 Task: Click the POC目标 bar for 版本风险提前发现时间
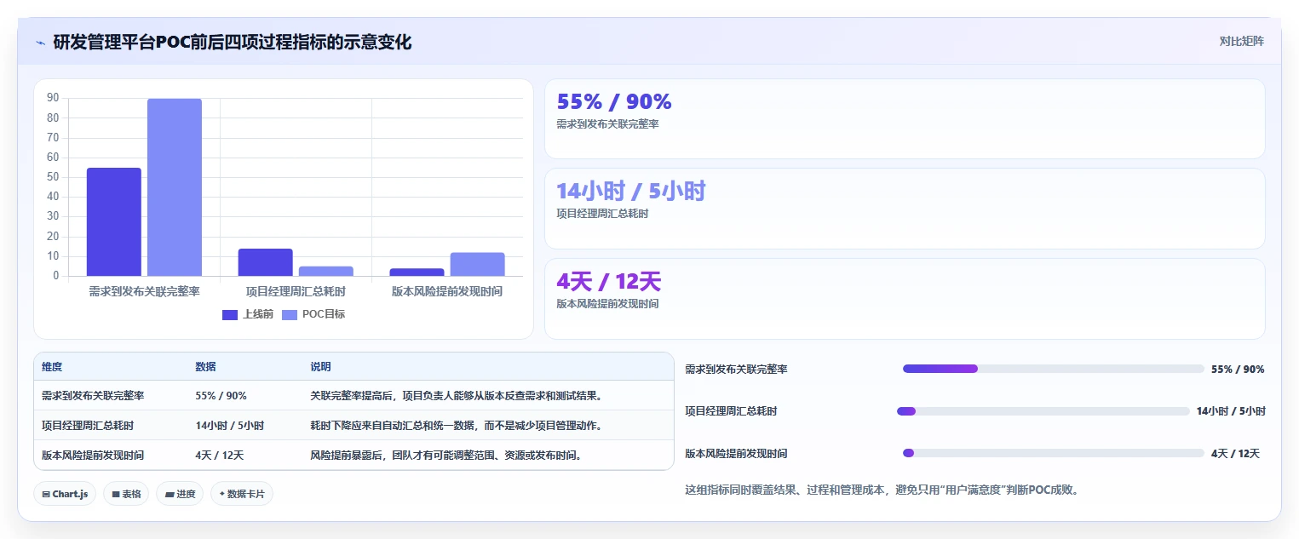pos(478,264)
